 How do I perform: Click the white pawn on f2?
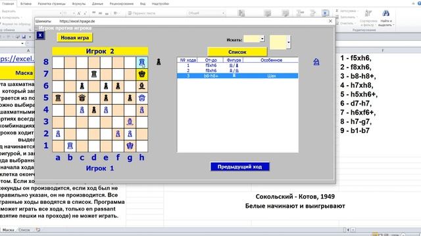118,134
